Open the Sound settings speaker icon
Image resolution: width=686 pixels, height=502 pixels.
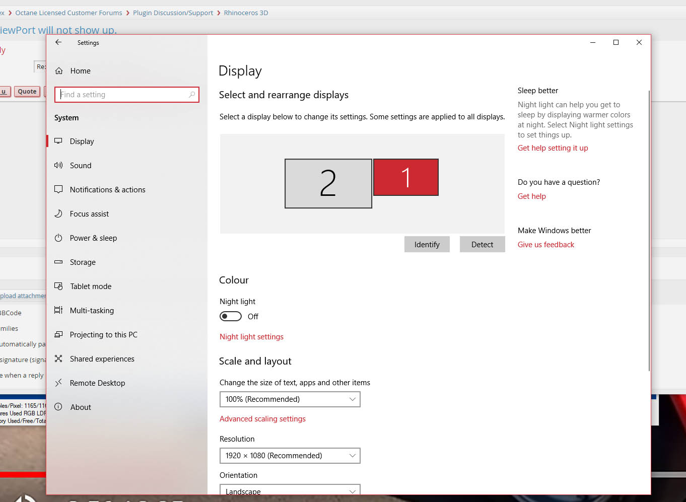(x=58, y=165)
